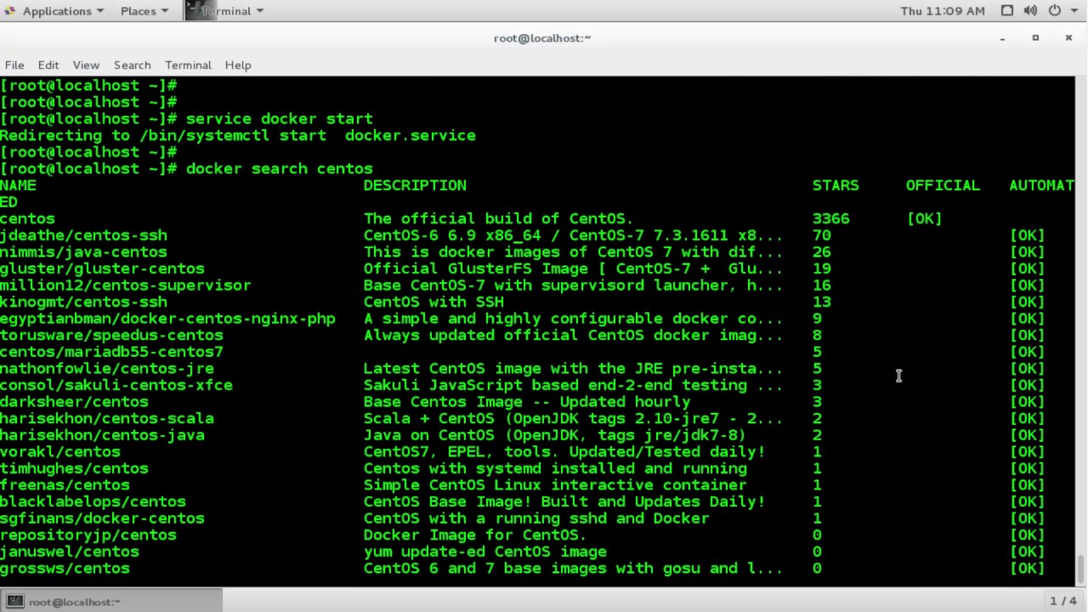Click 'million12/centos-supervisor' entry
Screen dimensions: 1088x612
[126, 285]
